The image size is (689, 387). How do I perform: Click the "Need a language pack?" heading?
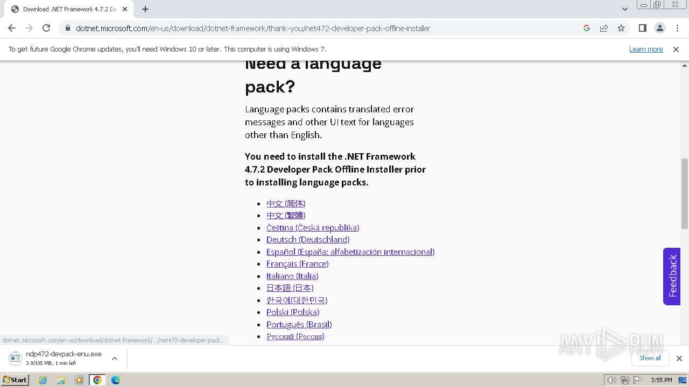point(313,75)
